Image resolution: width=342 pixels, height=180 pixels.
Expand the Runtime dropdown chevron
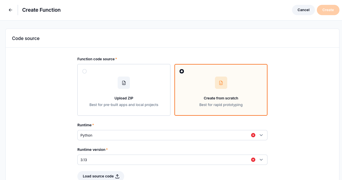pos(261,135)
